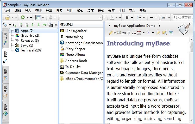
Task: Click the horizontal line insert icon
Action: point(152,17)
